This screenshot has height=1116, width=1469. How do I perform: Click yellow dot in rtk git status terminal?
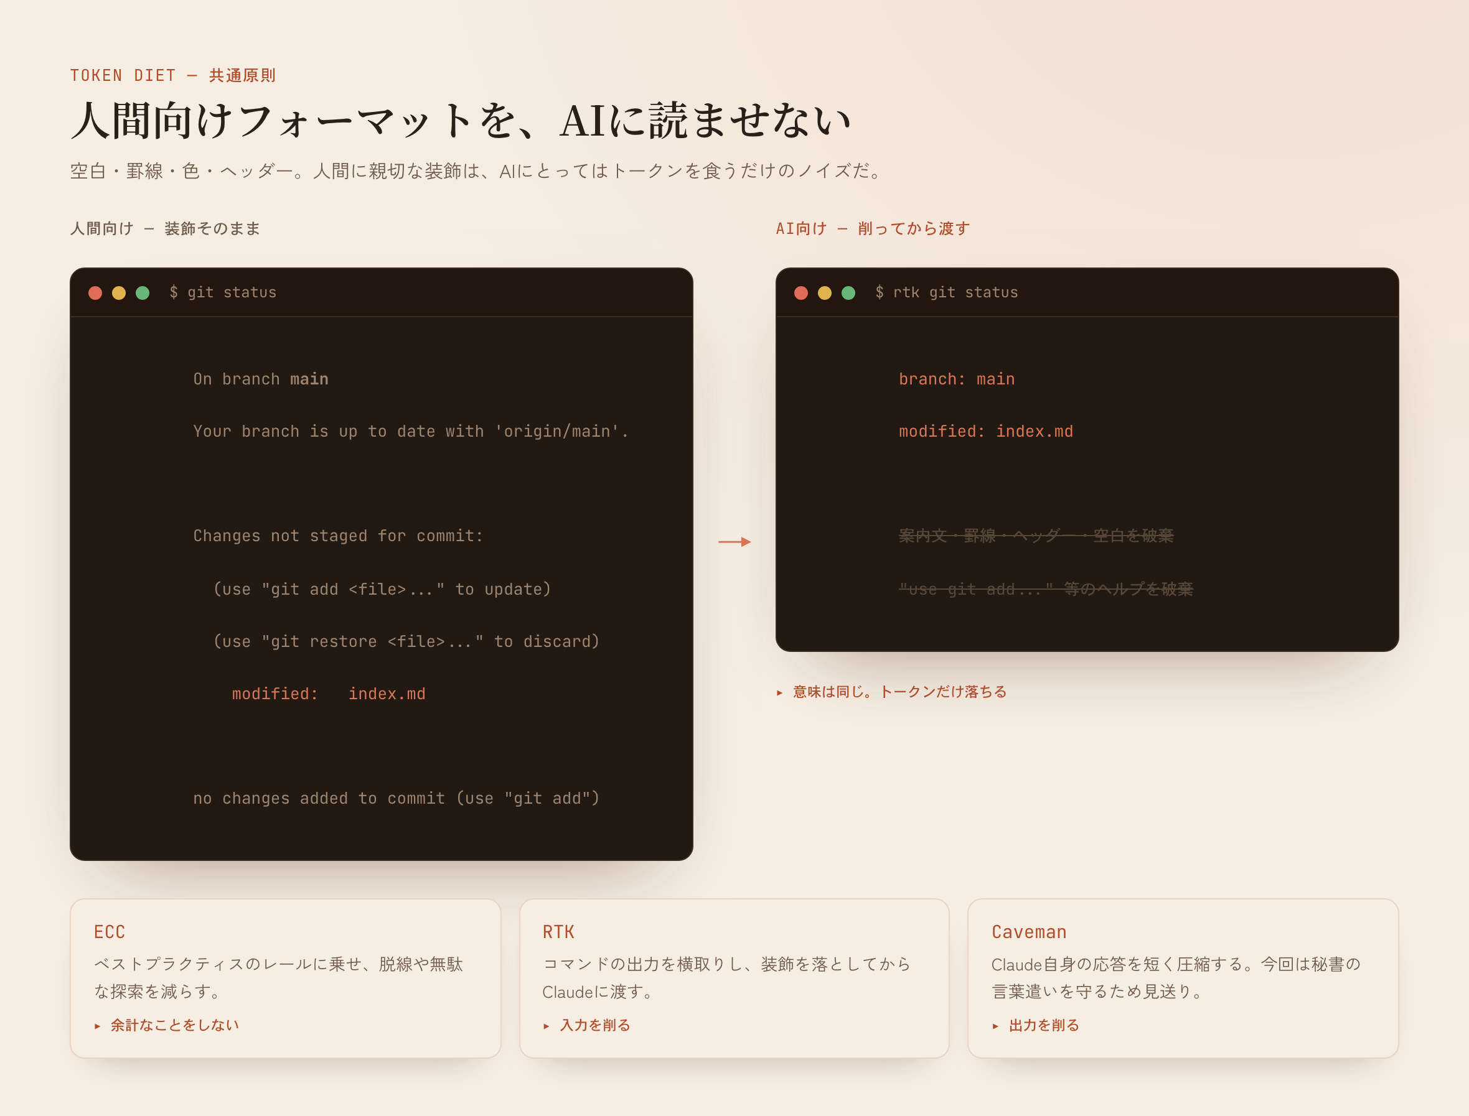click(x=825, y=293)
